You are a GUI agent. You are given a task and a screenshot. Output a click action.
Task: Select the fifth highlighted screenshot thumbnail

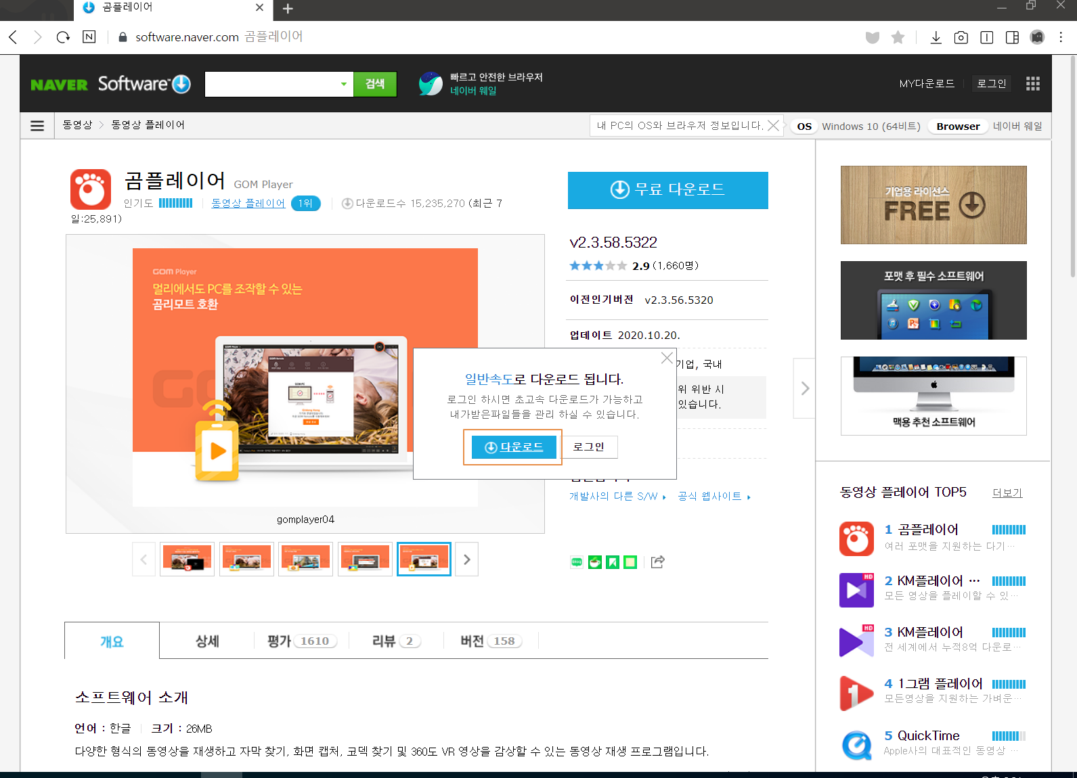point(424,559)
